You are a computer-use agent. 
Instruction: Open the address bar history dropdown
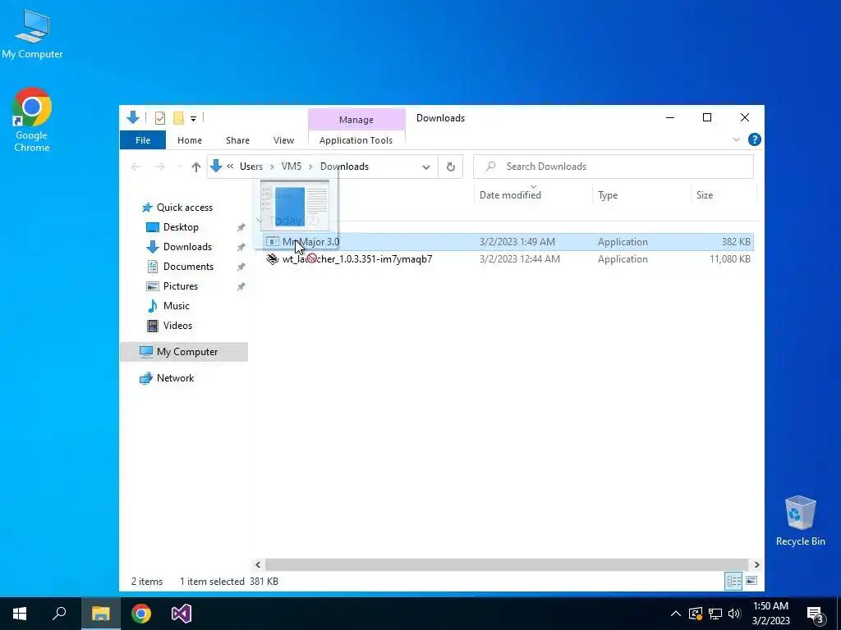(426, 167)
